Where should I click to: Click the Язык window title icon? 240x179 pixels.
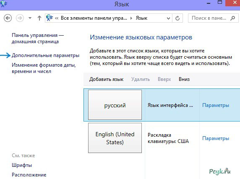coord(4,4)
